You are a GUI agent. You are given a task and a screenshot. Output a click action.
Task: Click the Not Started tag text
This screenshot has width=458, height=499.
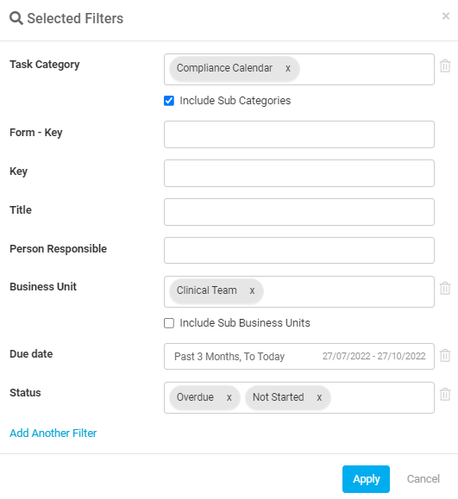click(279, 397)
